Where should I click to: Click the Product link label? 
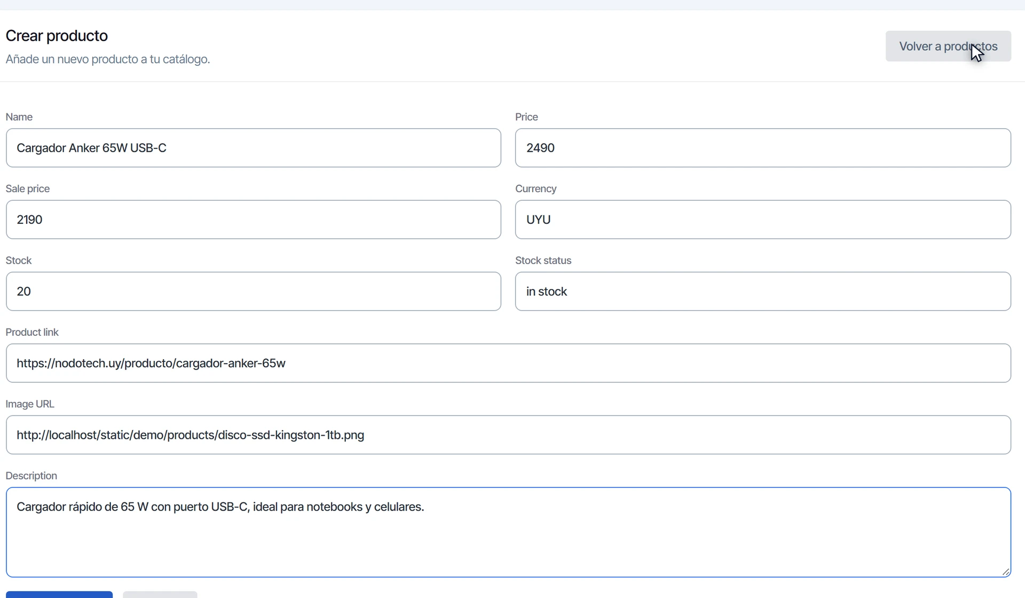click(32, 332)
